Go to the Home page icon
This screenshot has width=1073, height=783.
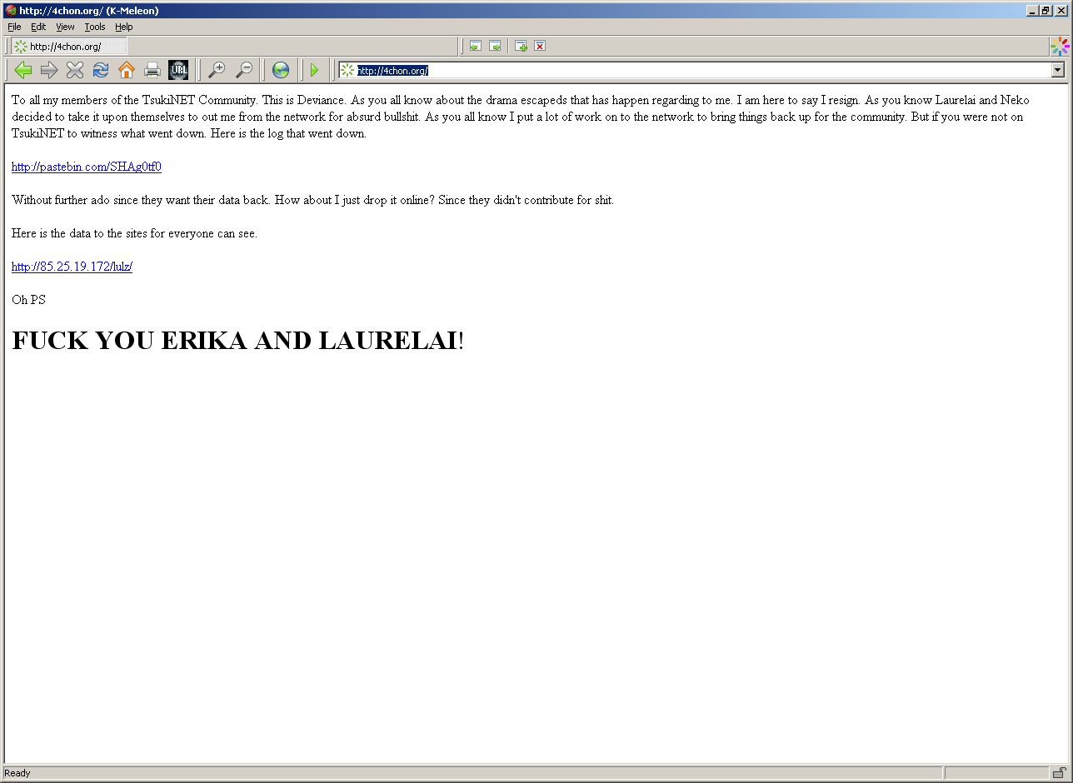127,70
